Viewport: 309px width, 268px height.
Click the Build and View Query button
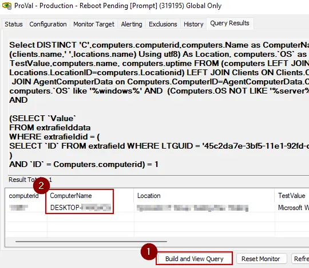click(195, 258)
